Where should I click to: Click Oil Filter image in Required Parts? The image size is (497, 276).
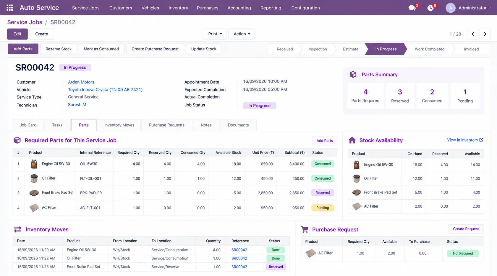click(34, 178)
